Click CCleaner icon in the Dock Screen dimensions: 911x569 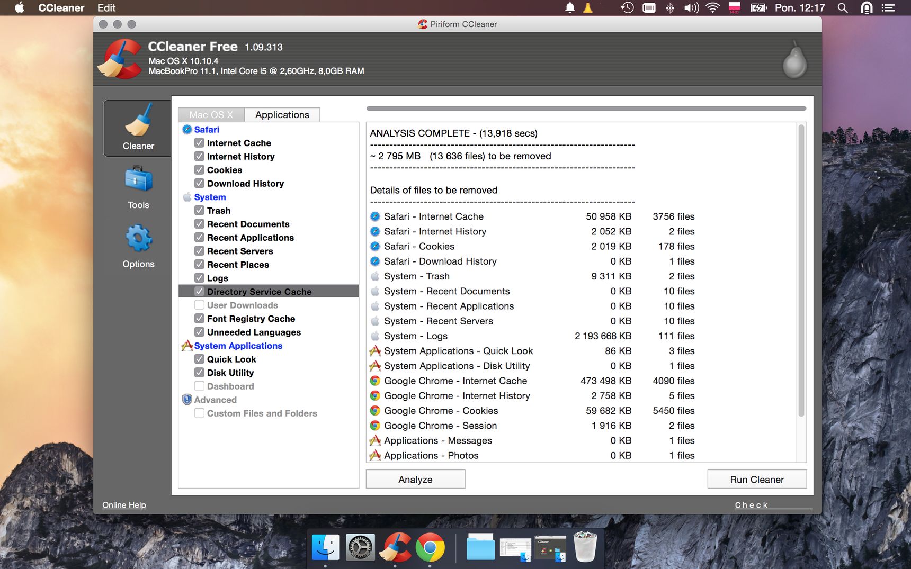pyautogui.click(x=395, y=547)
